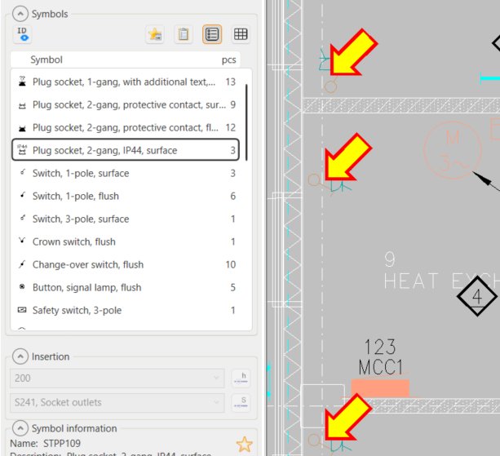The image size is (500, 456).
Task: Click the system 'S' icon button
Action: [240, 401]
